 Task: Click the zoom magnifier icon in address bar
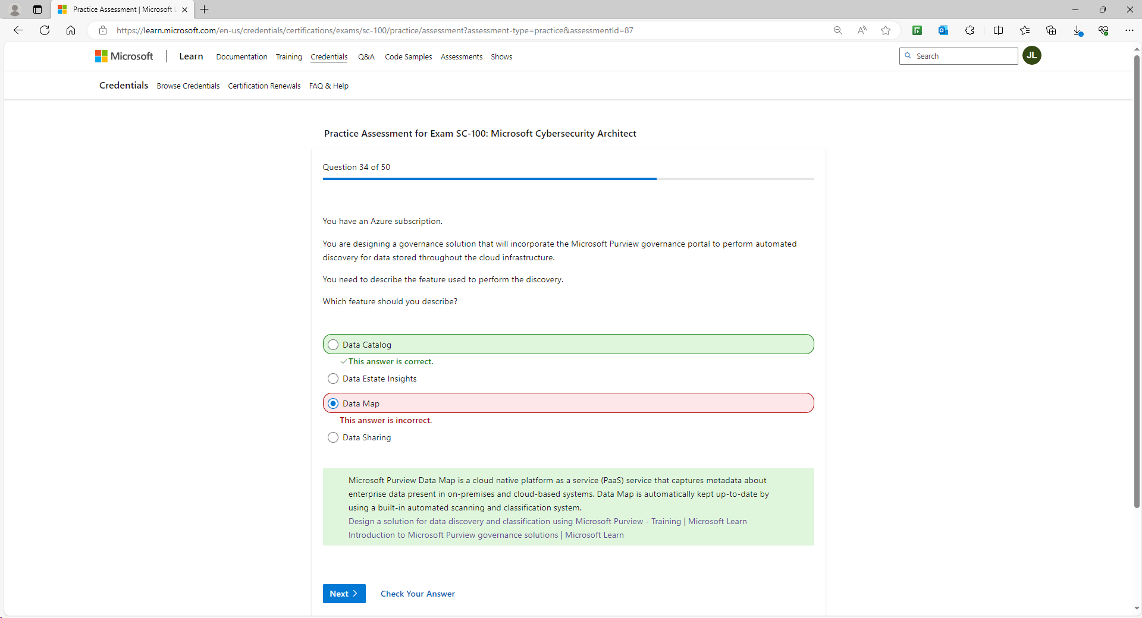coord(837,30)
